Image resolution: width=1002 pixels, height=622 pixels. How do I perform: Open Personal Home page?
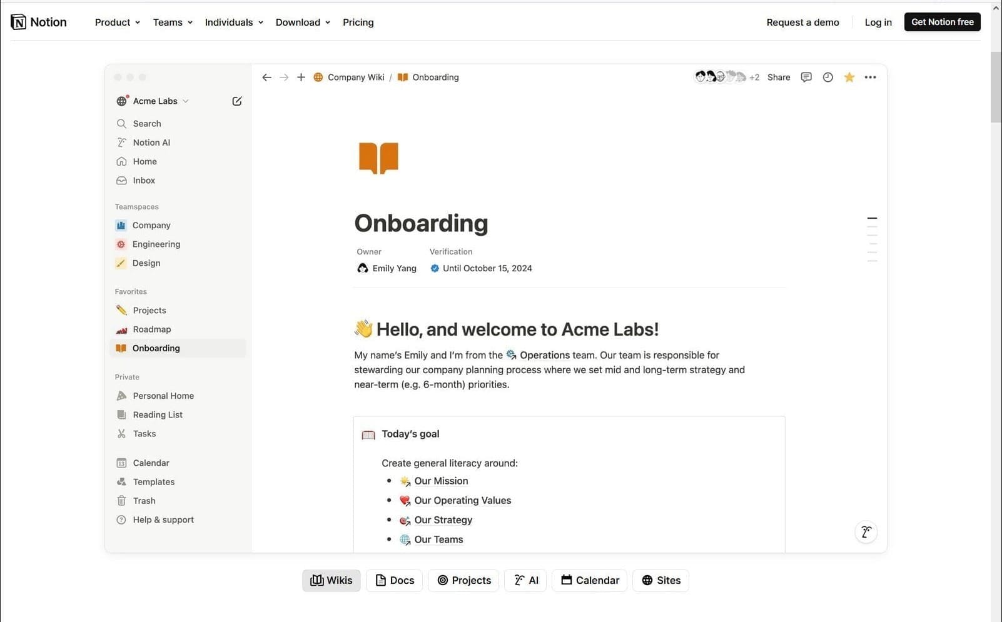tap(178, 396)
